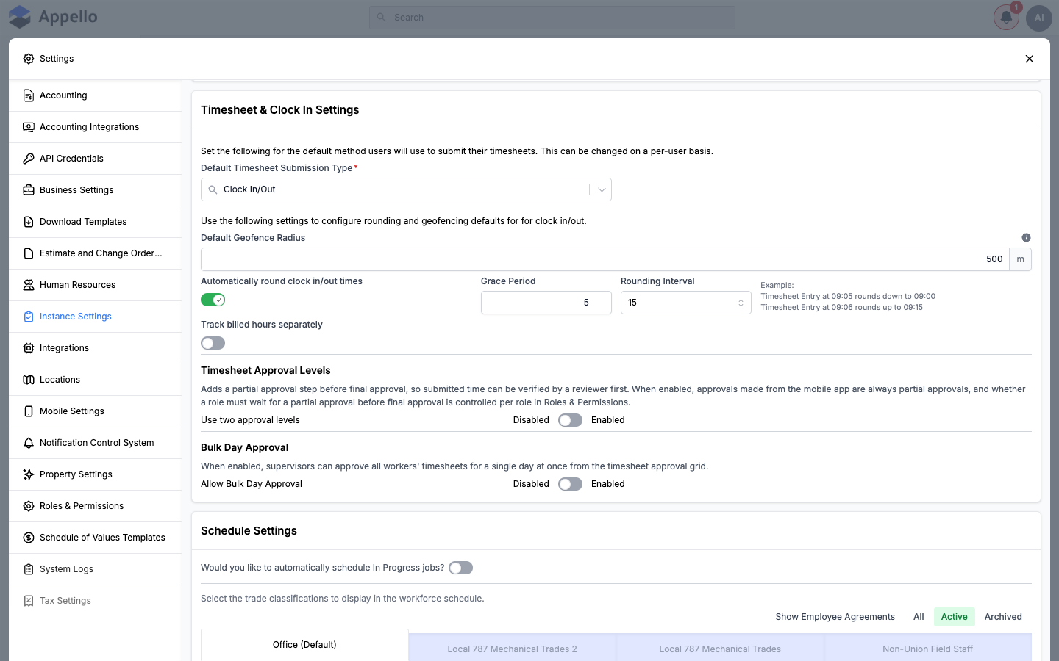Screen dimensions: 1059x661
Task: Click the Schedule of Values dollar icon
Action: click(x=29, y=538)
